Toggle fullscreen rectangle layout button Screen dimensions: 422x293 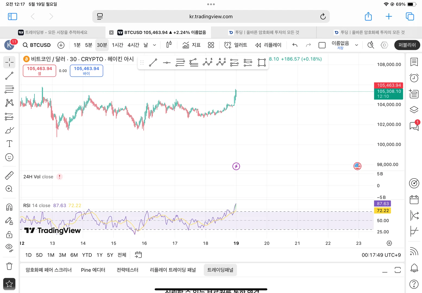[x=322, y=45]
